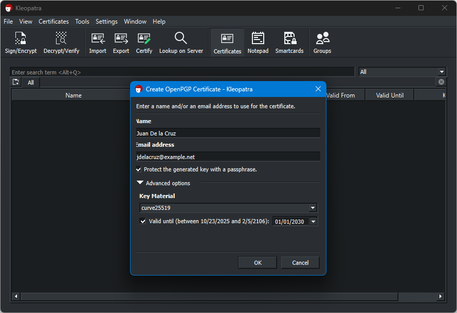Open the Certificates menu
Viewport: 457px width, 313px height.
click(x=53, y=22)
